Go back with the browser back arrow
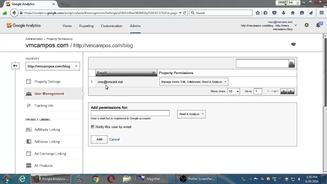The height and width of the screenshot is (184, 327). (14, 13)
